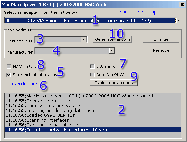This screenshot has width=187, height=142.
Task: Click inside the Manufacturer combo field
Action: (72, 50)
